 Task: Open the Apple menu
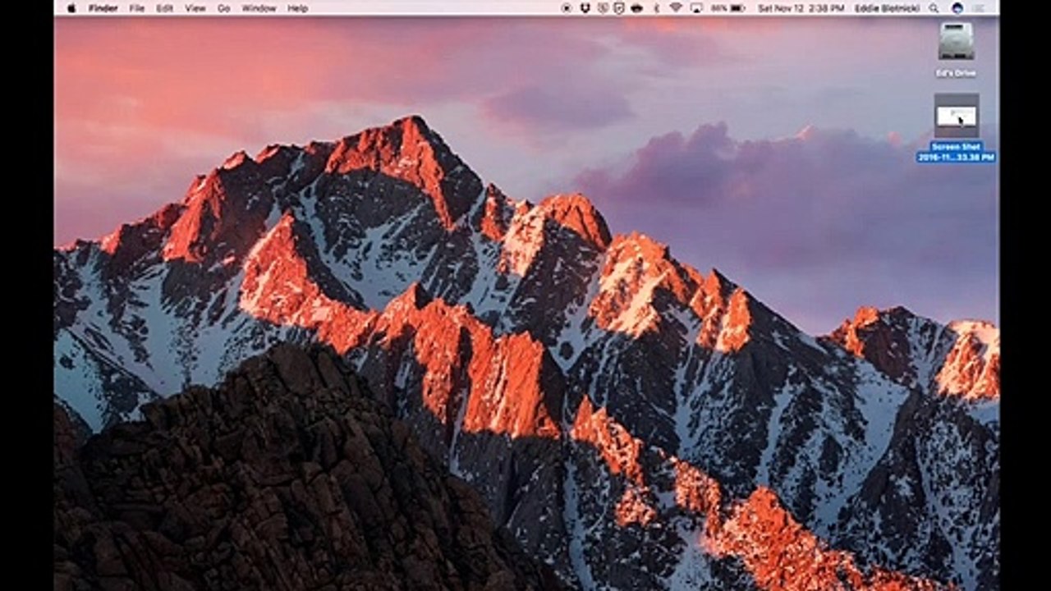click(x=71, y=8)
